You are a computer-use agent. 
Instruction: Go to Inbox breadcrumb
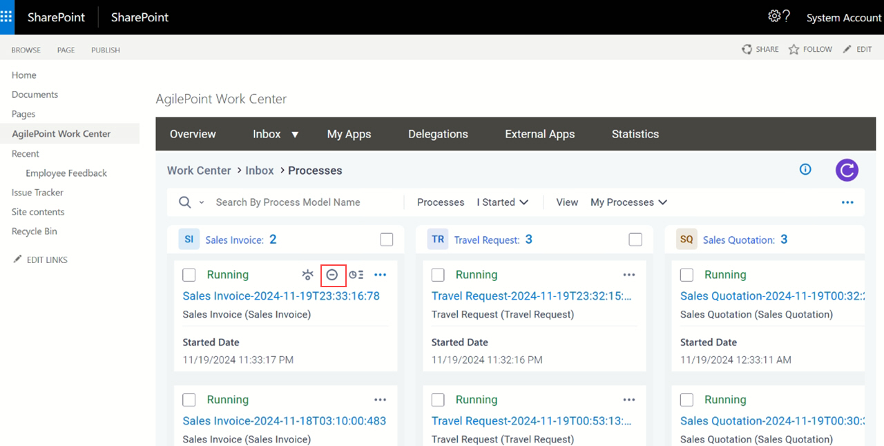click(x=260, y=171)
